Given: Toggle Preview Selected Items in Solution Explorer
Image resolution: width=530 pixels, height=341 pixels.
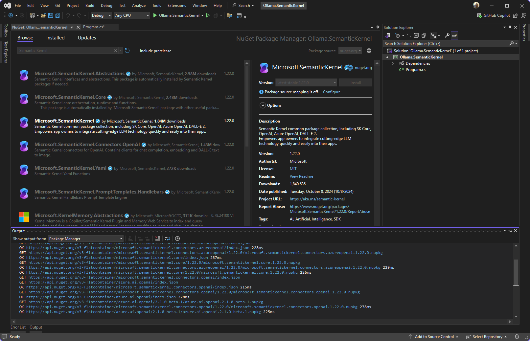Looking at the screenshot, I should 454,35.
